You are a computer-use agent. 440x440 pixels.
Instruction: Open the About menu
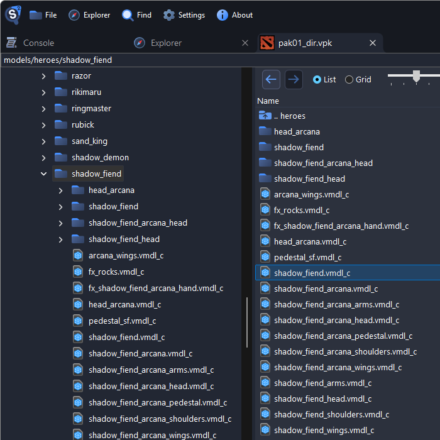coord(234,15)
